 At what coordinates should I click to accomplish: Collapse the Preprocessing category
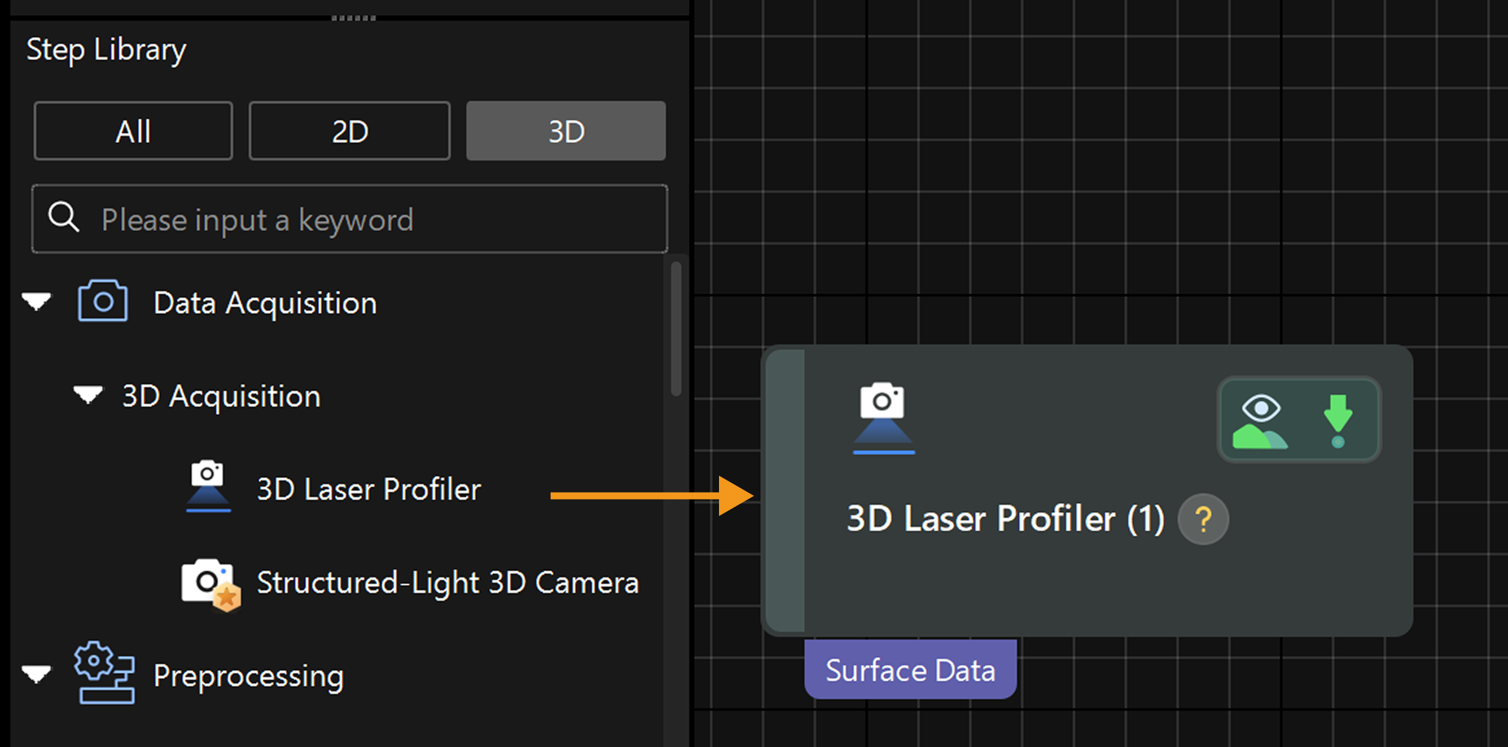coord(36,675)
